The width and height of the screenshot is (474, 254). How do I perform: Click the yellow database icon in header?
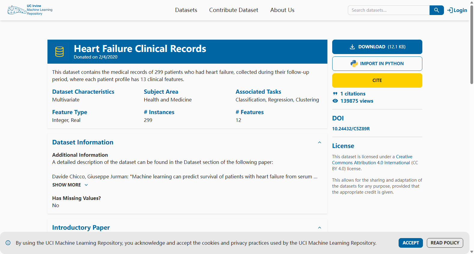tap(59, 52)
